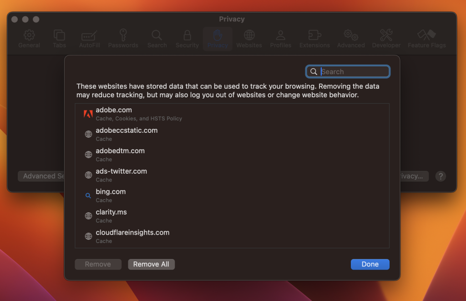This screenshot has width=466, height=301.
Task: Open the AutoFill pencil icon
Action: coord(89,35)
